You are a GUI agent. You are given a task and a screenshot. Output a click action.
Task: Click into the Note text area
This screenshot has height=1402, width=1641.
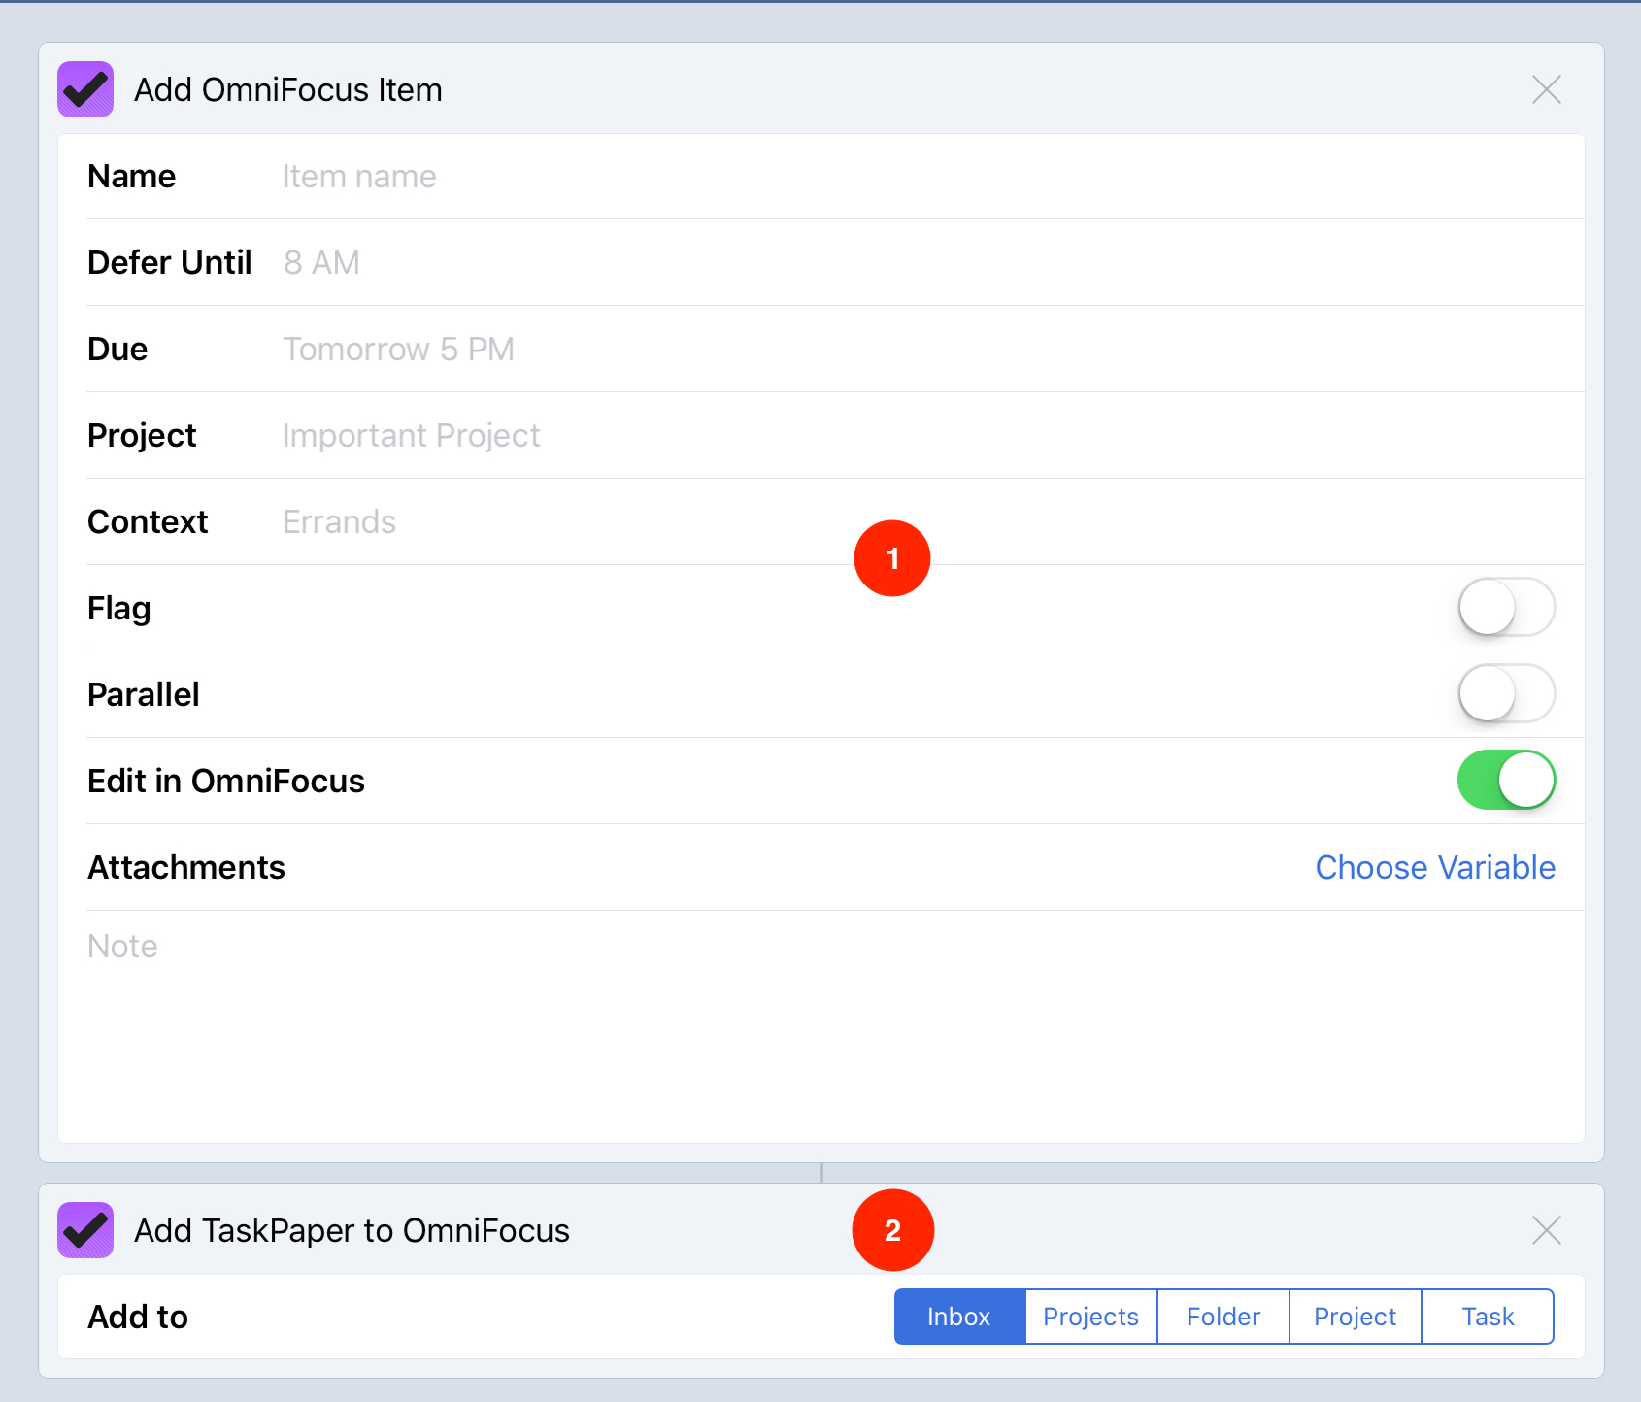[x=821, y=1025]
